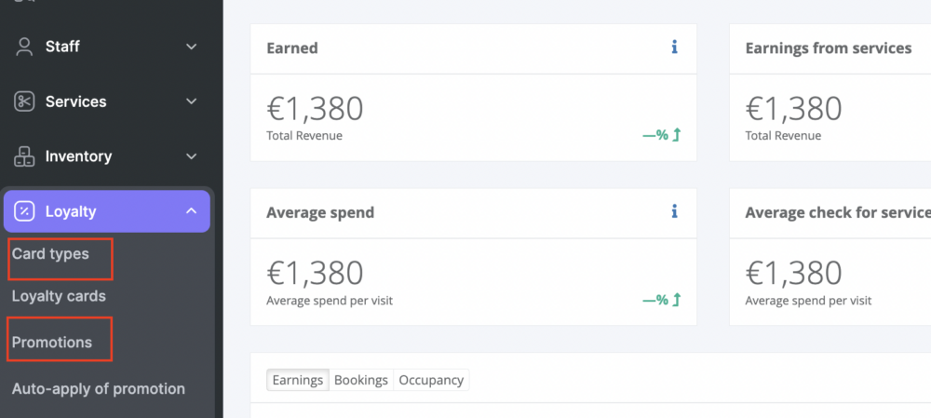Switch to the Bookings tab
This screenshot has width=931, height=418.
click(361, 380)
